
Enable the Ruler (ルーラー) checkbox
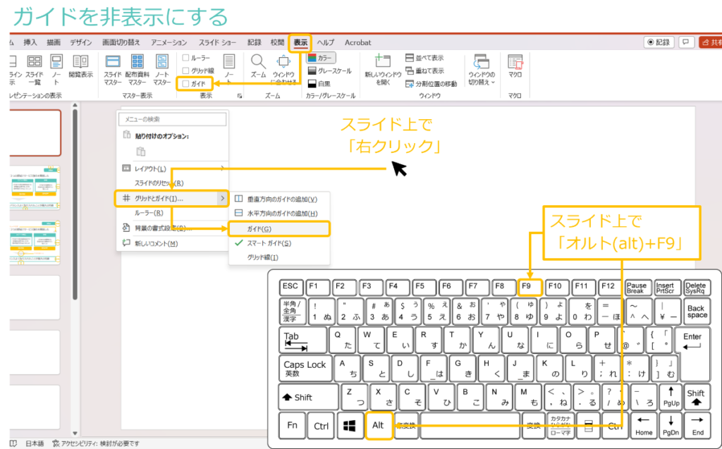point(186,58)
